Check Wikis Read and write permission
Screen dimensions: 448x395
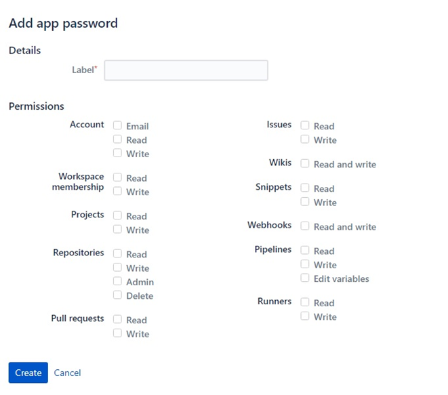[x=306, y=163]
